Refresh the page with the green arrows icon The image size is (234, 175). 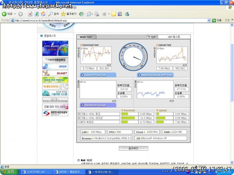pyautogui.click(x=37, y=14)
